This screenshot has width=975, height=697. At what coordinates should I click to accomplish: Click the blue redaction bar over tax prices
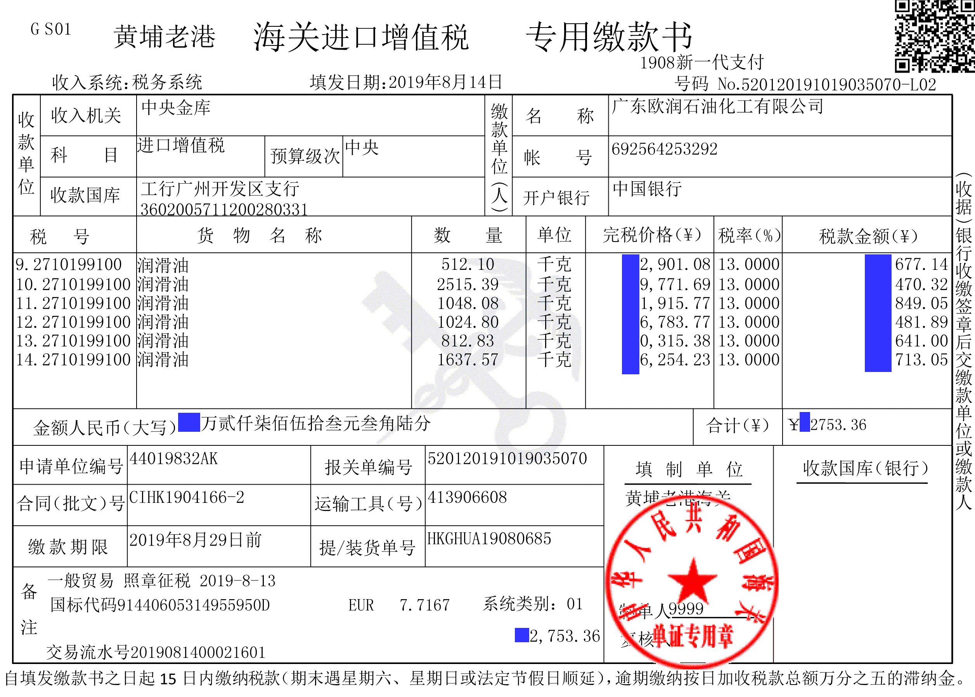(630, 314)
